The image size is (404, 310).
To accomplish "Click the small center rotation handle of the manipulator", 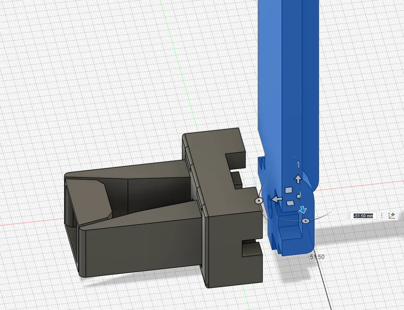I will (299, 196).
